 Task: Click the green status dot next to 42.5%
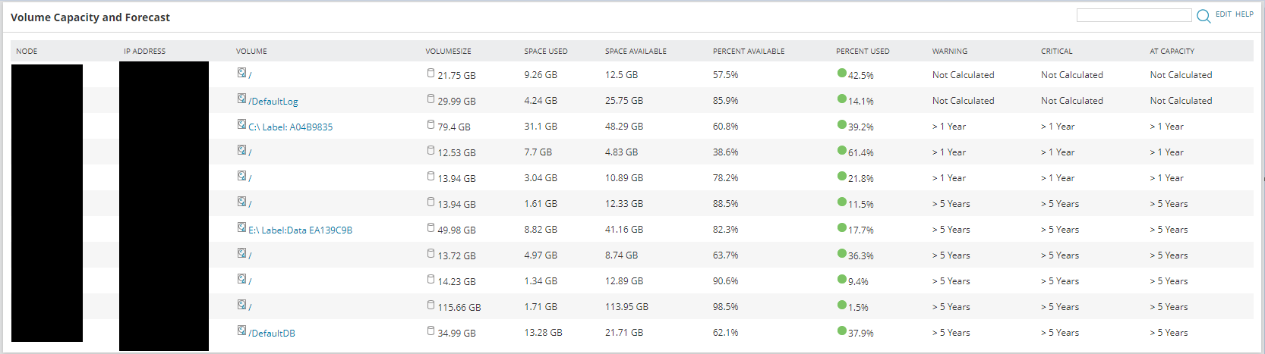[x=841, y=73]
